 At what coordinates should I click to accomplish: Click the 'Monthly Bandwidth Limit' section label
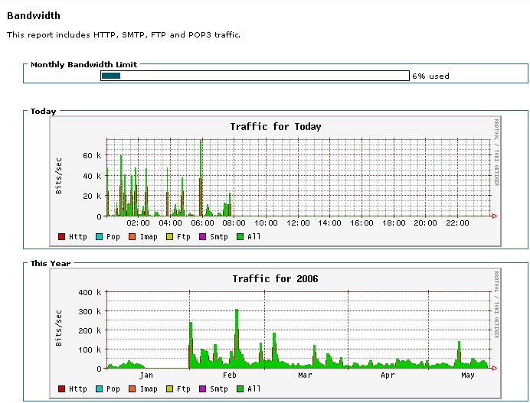[x=83, y=65]
